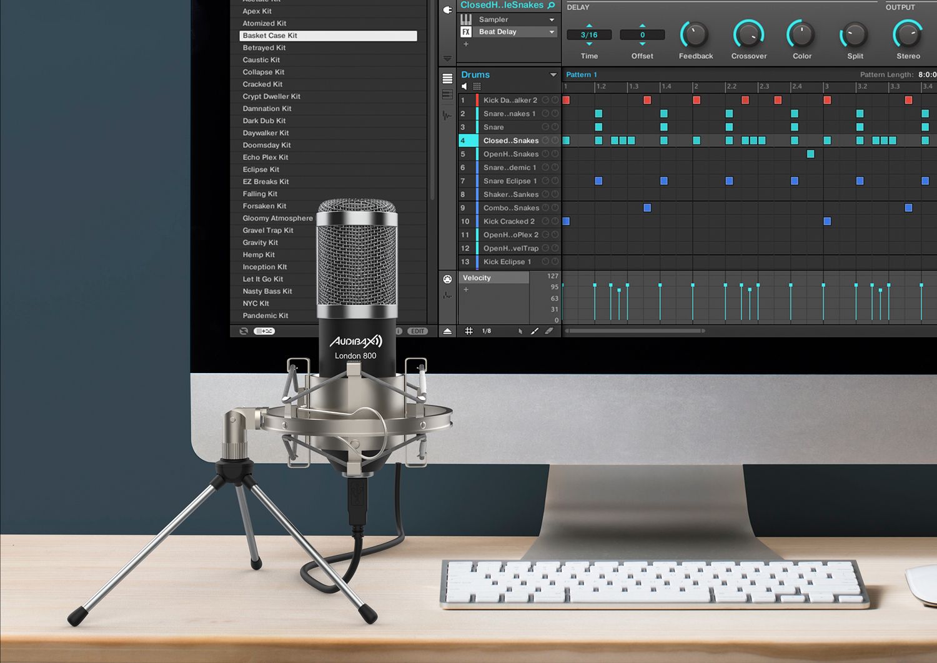Select the eraser tool in pattern editor
Viewport: 937px width, 663px height.
tap(549, 331)
